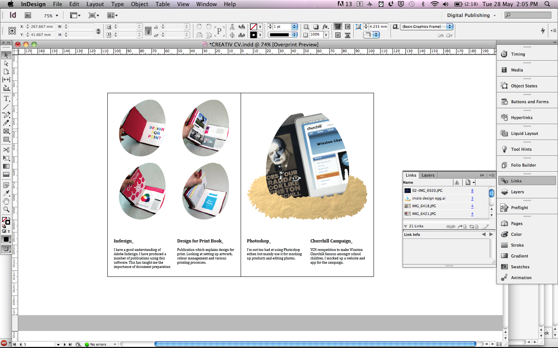Select the Pencil tool
This screenshot has height=348, width=558.
tap(6, 123)
